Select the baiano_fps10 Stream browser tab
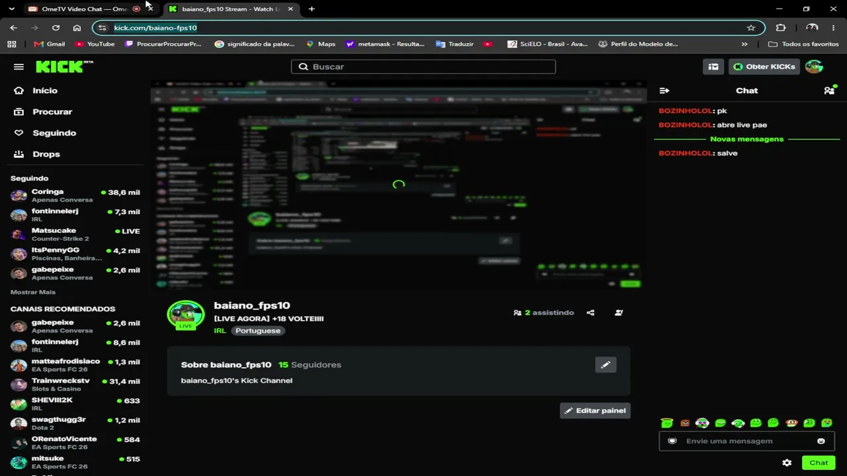847x476 pixels. (230, 9)
